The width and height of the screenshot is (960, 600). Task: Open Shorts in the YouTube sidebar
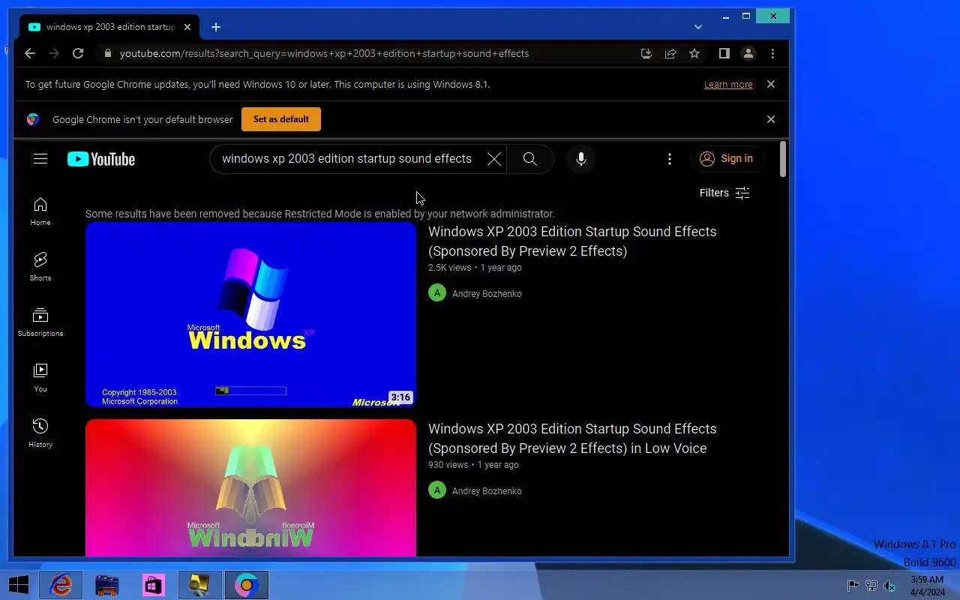[40, 266]
